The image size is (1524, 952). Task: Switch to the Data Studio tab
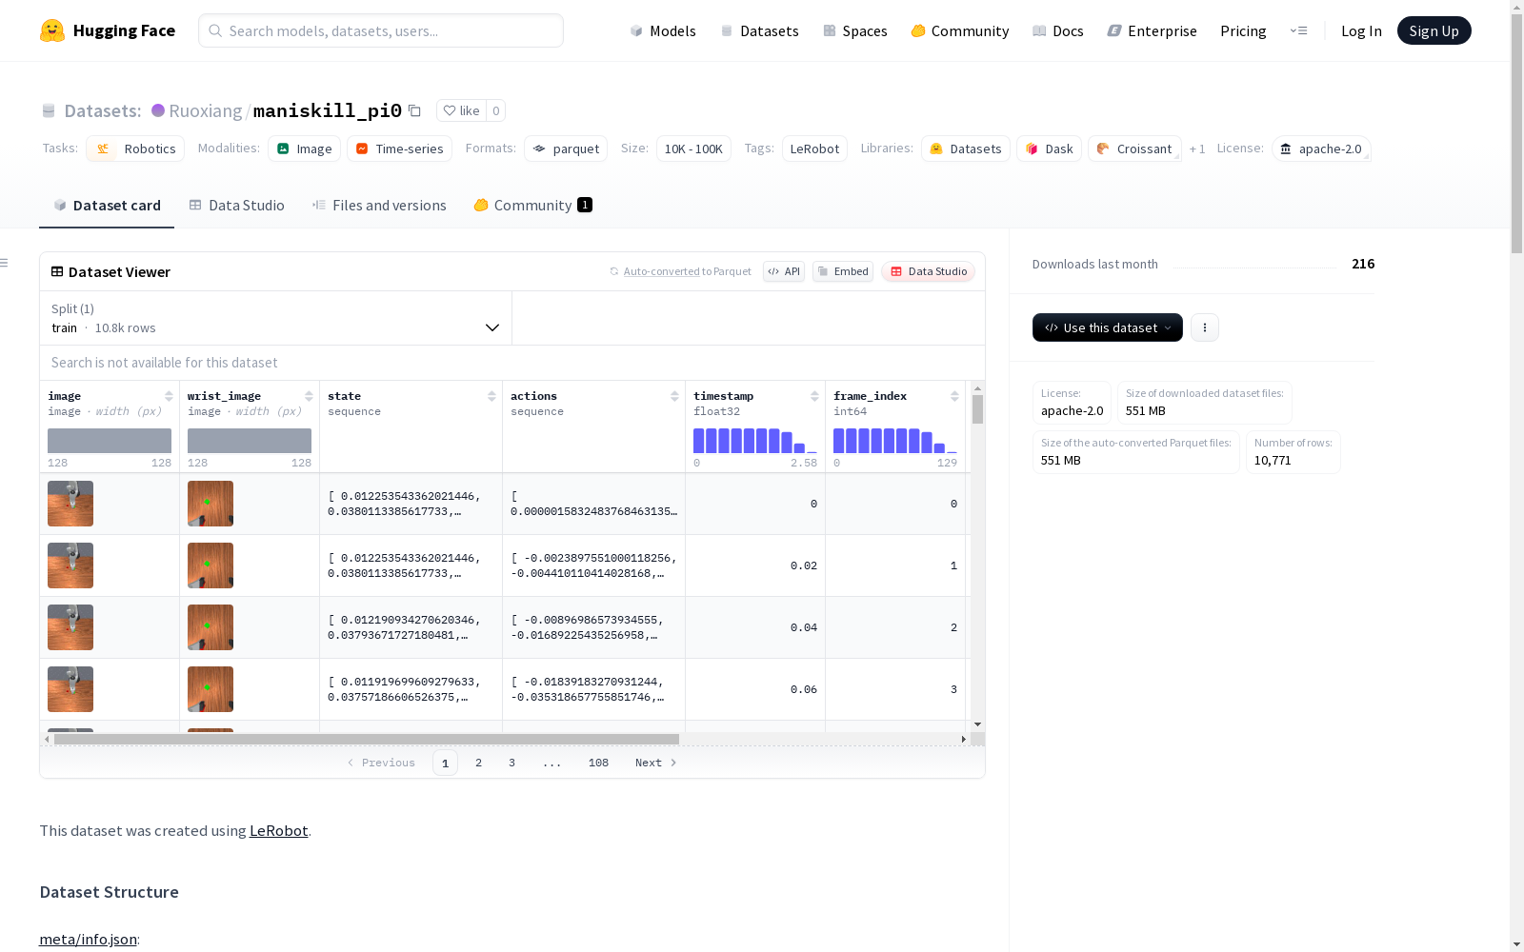coord(236,206)
